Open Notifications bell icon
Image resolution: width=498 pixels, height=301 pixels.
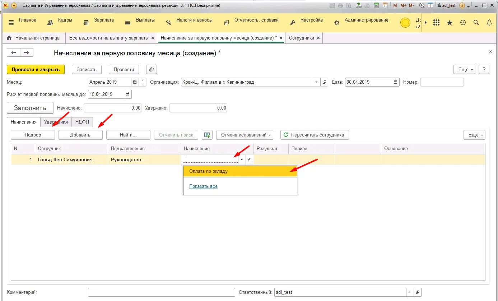(x=489, y=23)
